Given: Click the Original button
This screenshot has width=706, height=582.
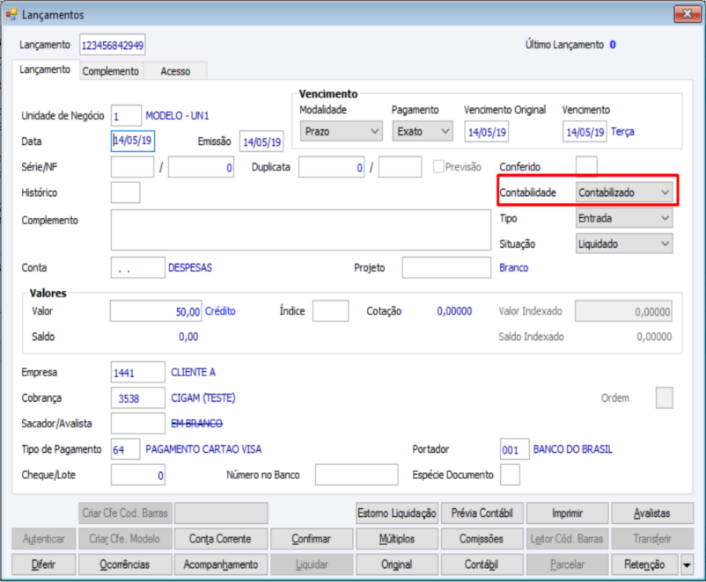Looking at the screenshot, I should pos(397,564).
